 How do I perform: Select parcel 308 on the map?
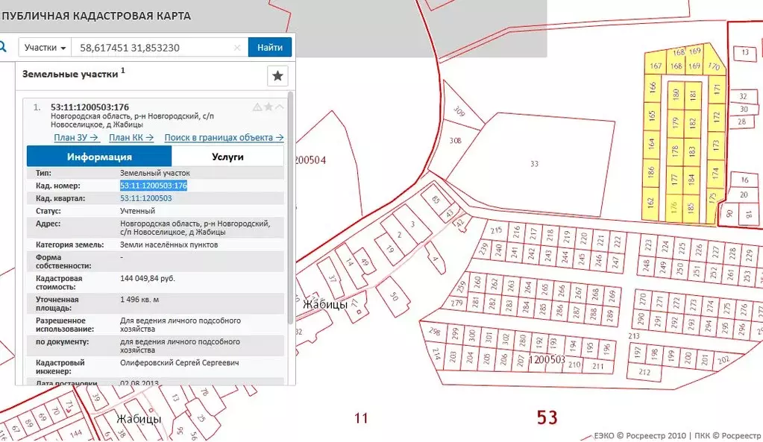pyautogui.click(x=455, y=140)
